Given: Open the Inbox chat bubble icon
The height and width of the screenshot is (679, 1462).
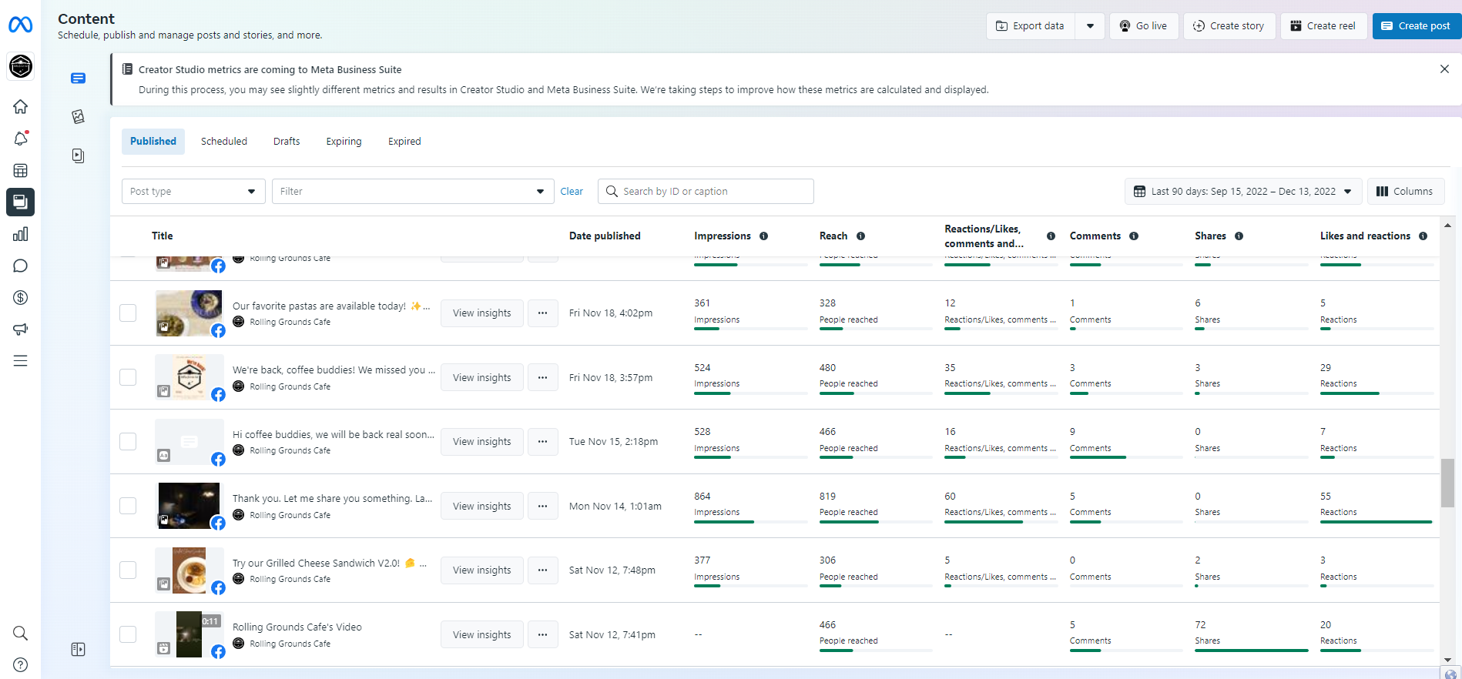Looking at the screenshot, I should (21, 266).
